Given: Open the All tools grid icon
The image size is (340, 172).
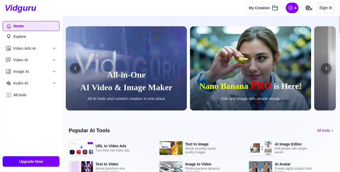Looking at the screenshot, I should pyautogui.click(x=9, y=95).
